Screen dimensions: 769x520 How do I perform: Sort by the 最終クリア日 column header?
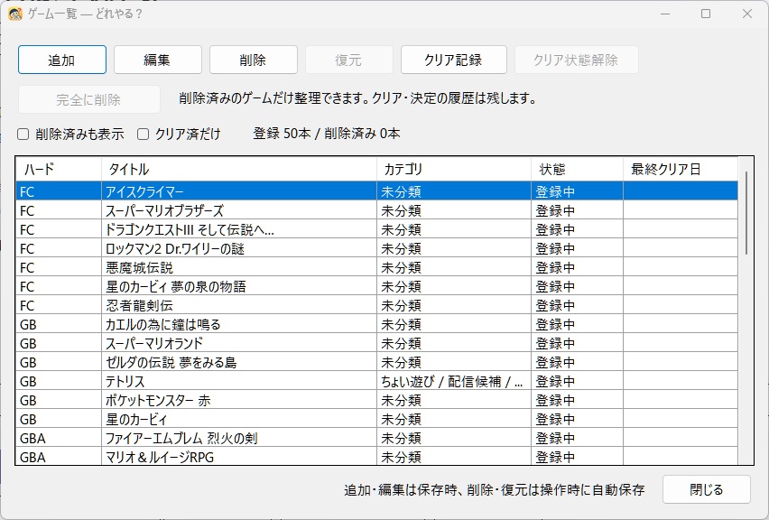tap(681, 169)
